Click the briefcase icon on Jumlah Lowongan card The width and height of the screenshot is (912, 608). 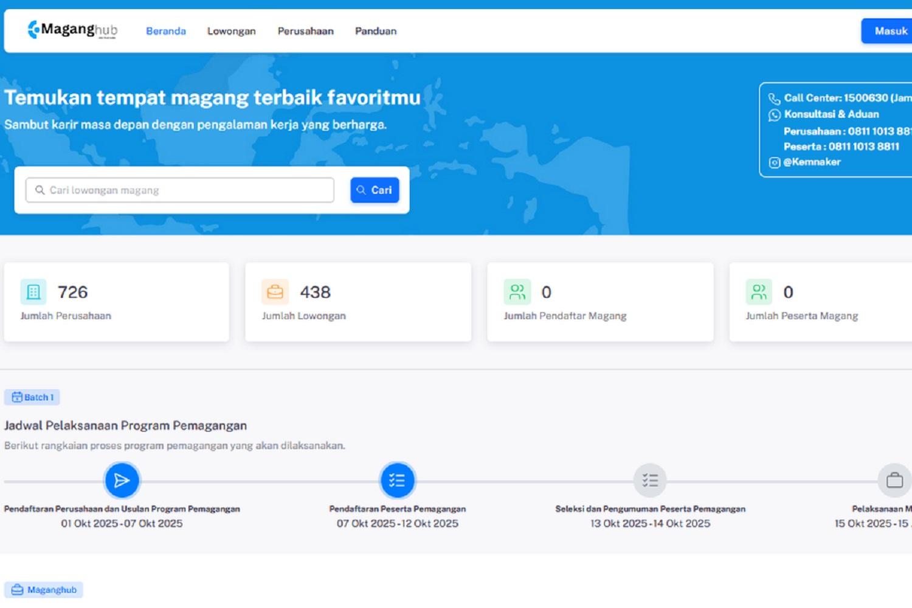point(275,292)
